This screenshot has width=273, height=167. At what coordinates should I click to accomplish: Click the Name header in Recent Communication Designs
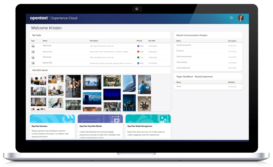pyautogui.click(x=179, y=41)
